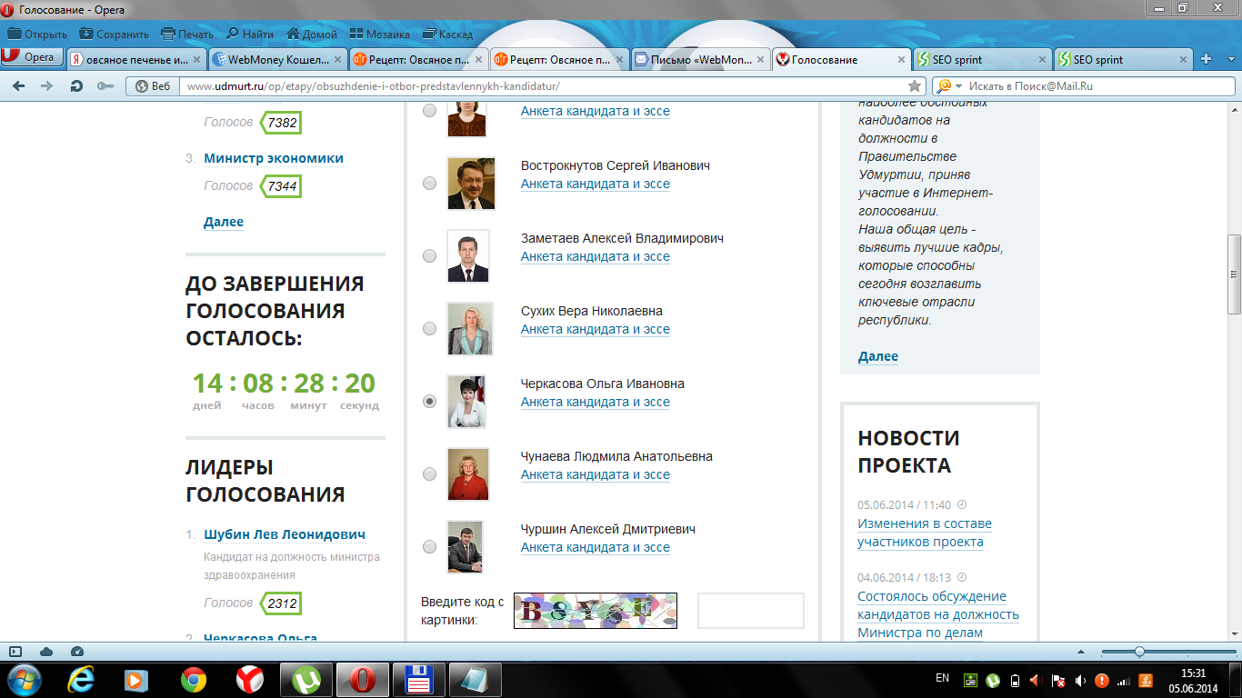Click the vertical page scrollbar
Viewport: 1242px width, 698px height.
coord(1234,274)
